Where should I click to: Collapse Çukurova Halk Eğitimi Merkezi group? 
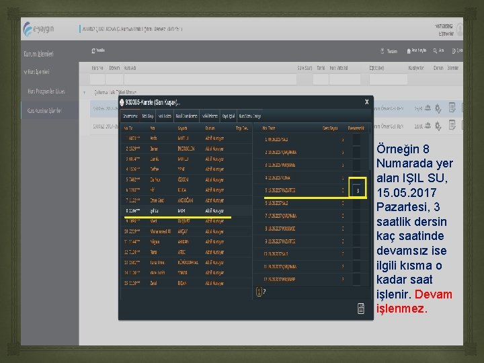(85, 92)
